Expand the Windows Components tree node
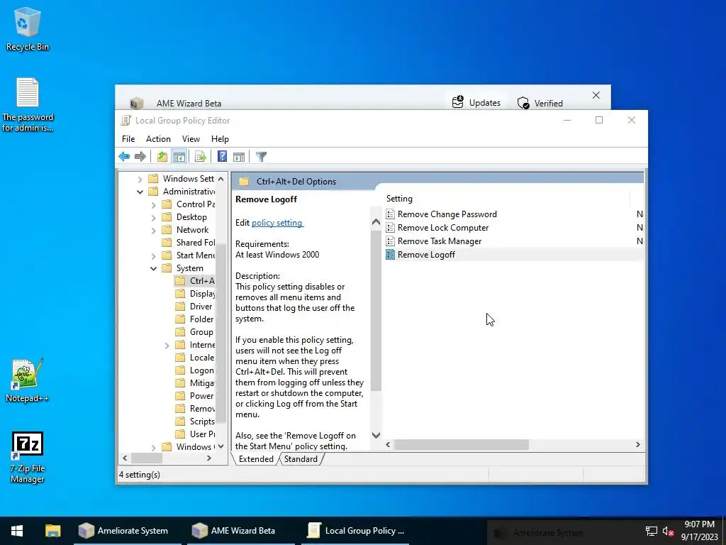This screenshot has width=726, height=545. pos(153,447)
